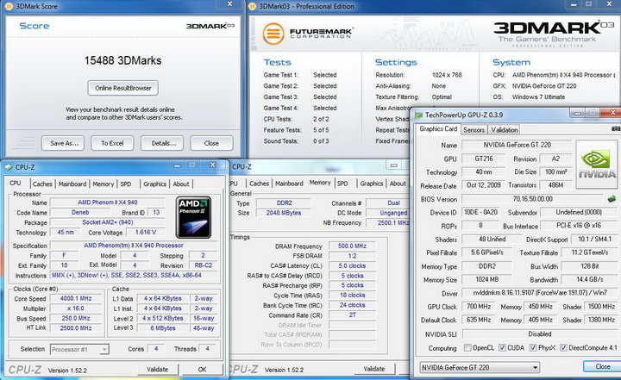Click the To Excel button

pyautogui.click(x=112, y=143)
